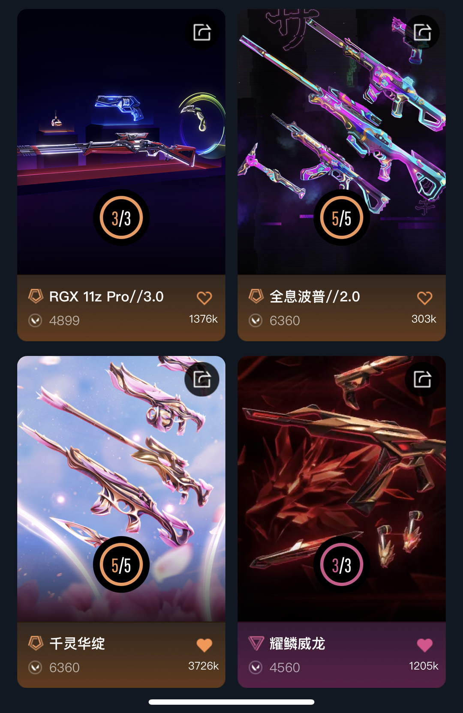This screenshot has width=463, height=713.
Task: Open RGX 11z Pro//3.0 title link
Action: [106, 297]
